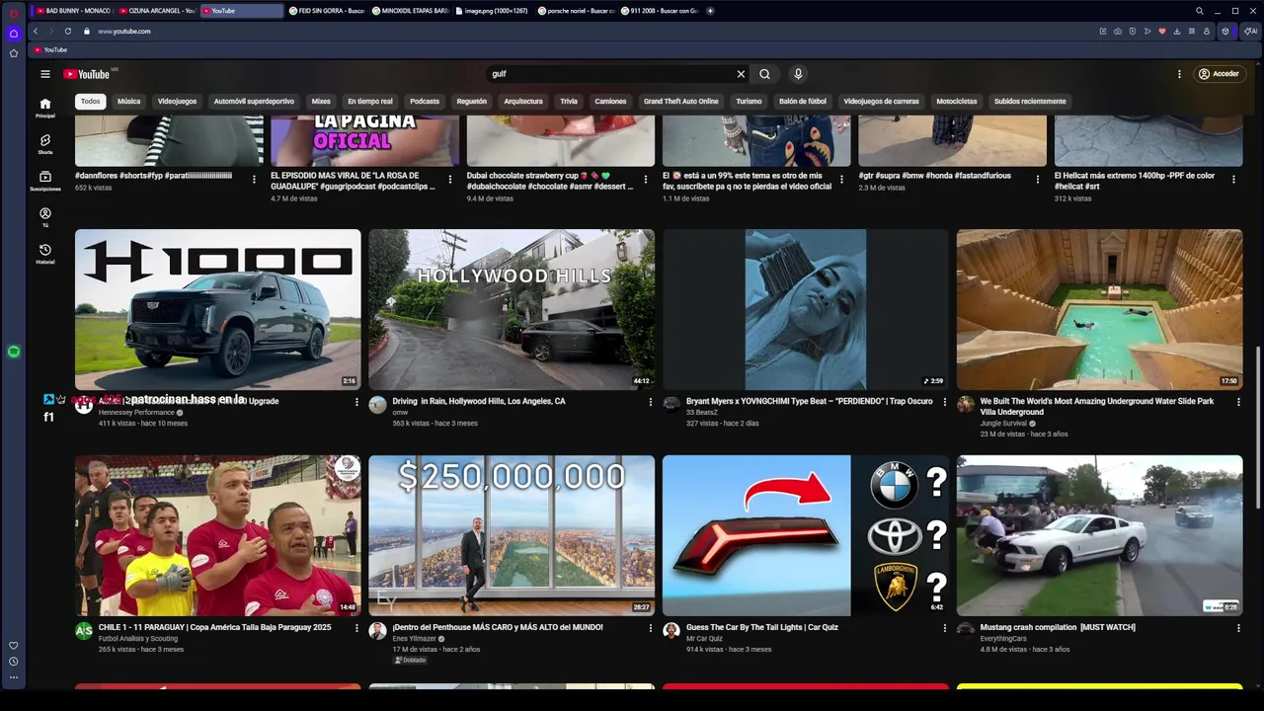Screen dimensions: 1264x711
Task: Open options for Underground Water Slide video
Action: 1238,402
